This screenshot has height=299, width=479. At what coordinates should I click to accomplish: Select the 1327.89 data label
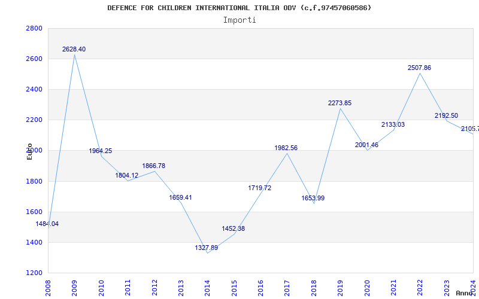pos(207,248)
